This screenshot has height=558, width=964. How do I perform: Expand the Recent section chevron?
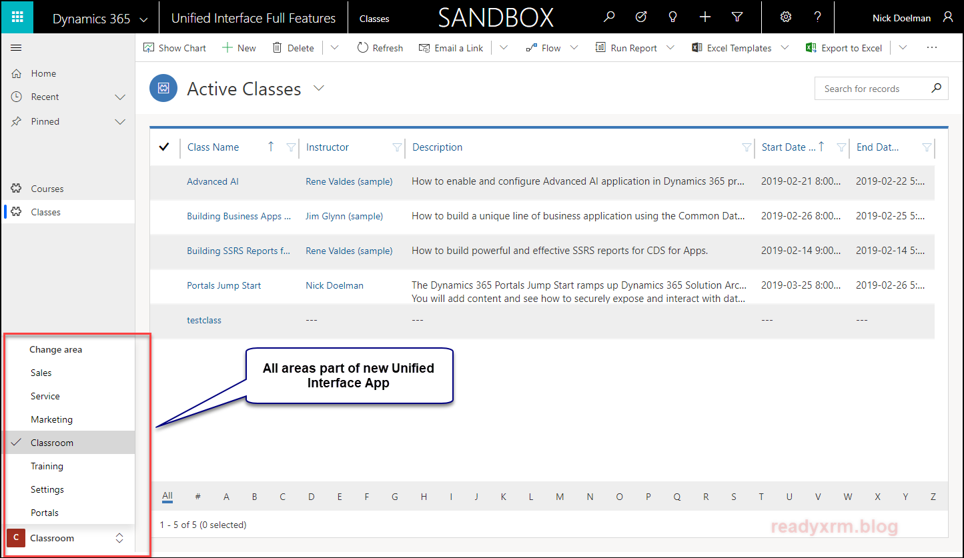(120, 97)
